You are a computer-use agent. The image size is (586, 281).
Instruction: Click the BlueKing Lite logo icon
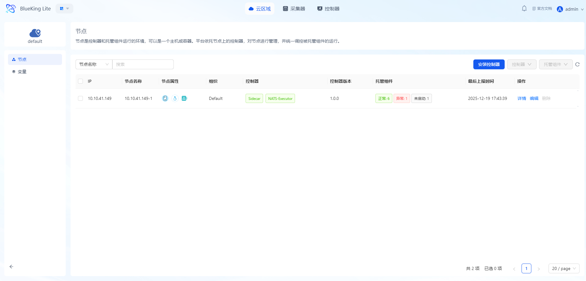(11, 9)
